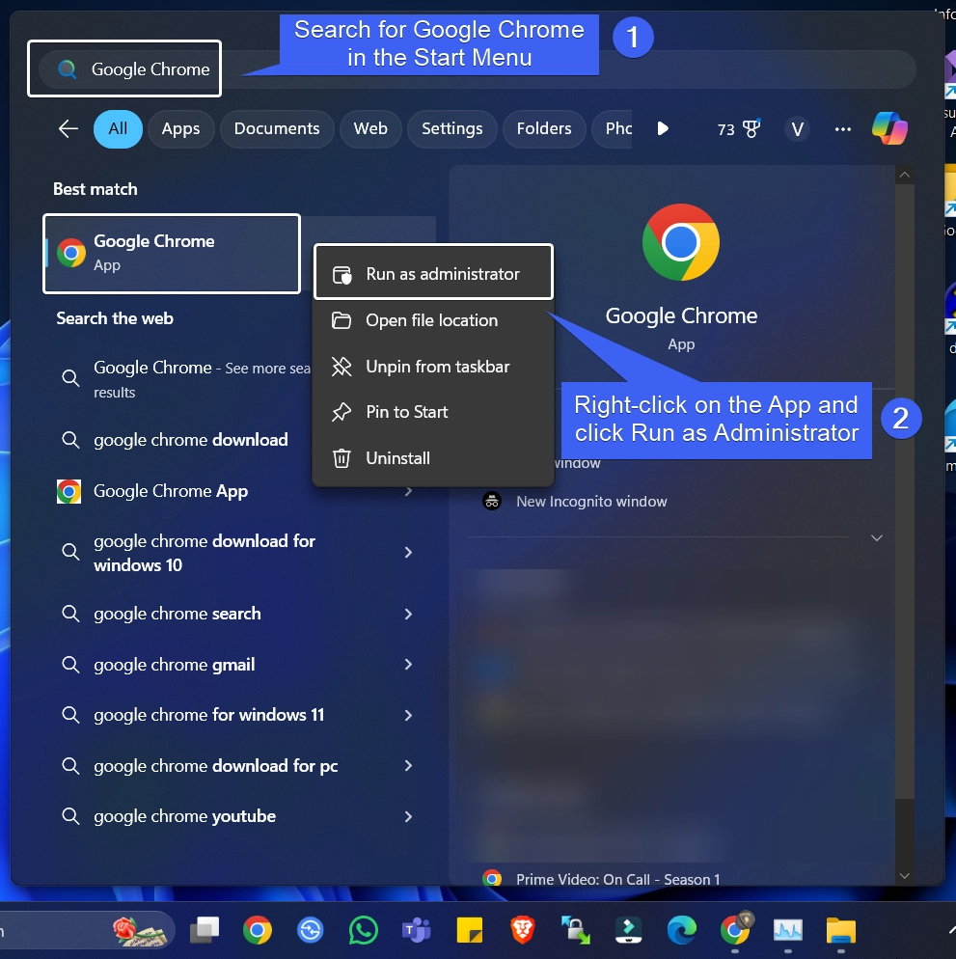
Task: Open the three-dot options menu
Action: click(x=843, y=129)
